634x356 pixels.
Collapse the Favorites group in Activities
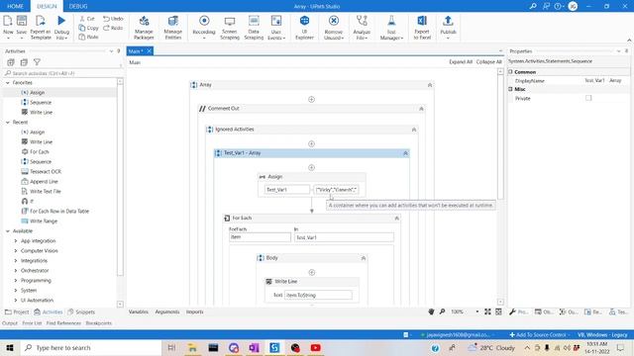click(x=8, y=82)
